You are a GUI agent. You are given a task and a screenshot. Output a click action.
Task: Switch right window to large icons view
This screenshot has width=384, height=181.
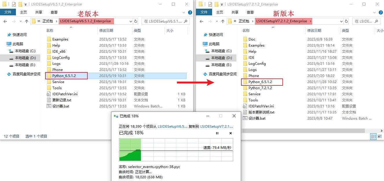[379, 136]
